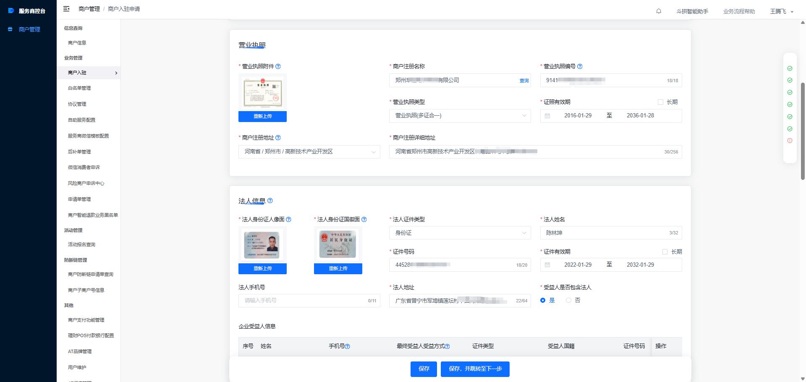The height and width of the screenshot is (382, 806).
Task: Open 斗拱智能助手 in the header
Action: coord(692,12)
